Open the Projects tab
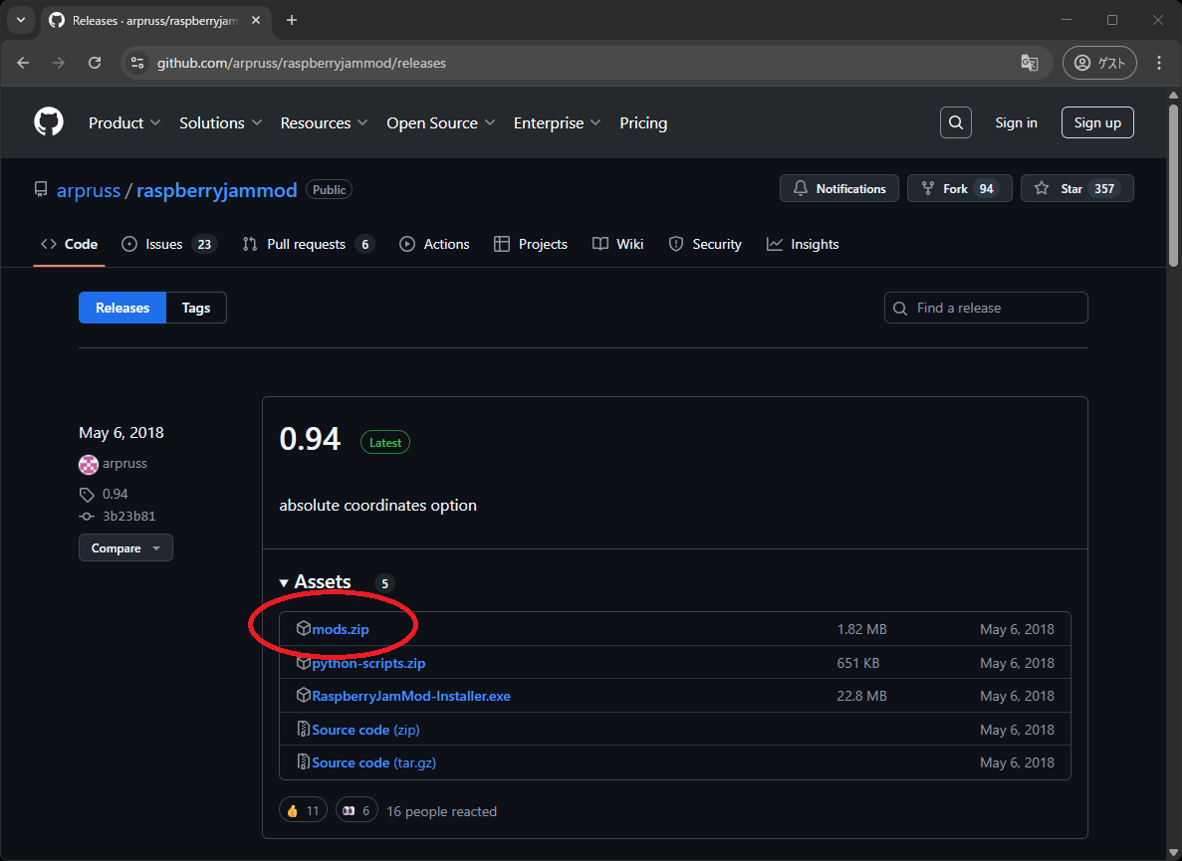Viewport: 1182px width, 861px height. click(531, 244)
